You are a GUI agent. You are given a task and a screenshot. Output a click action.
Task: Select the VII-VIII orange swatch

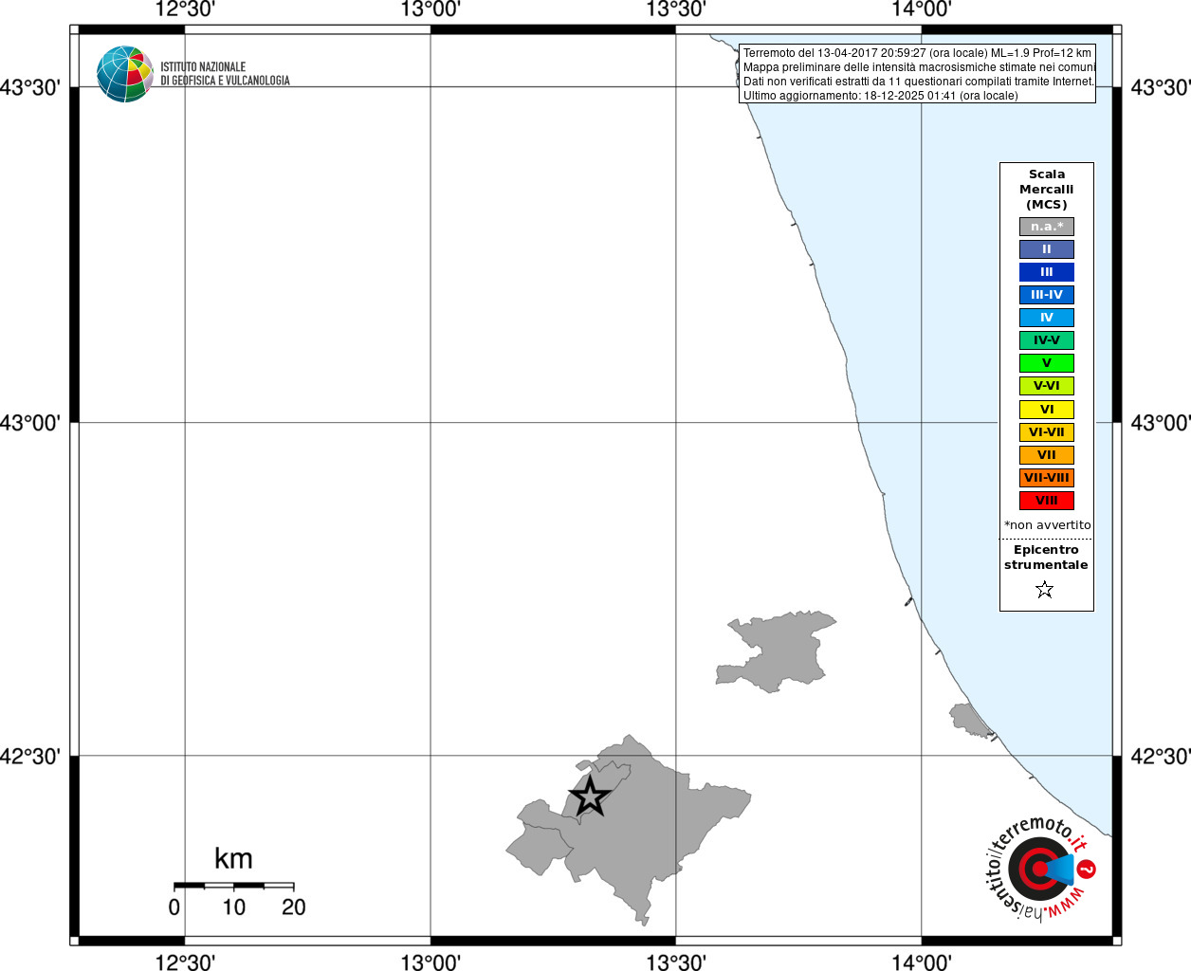pyautogui.click(x=1047, y=478)
